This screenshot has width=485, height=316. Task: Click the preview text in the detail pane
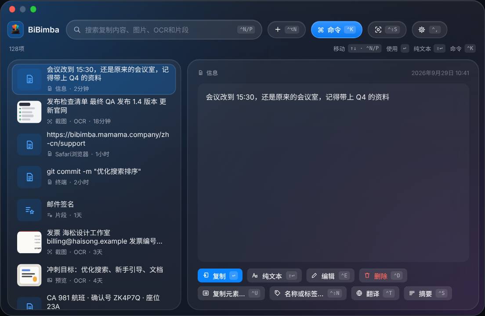(297, 97)
